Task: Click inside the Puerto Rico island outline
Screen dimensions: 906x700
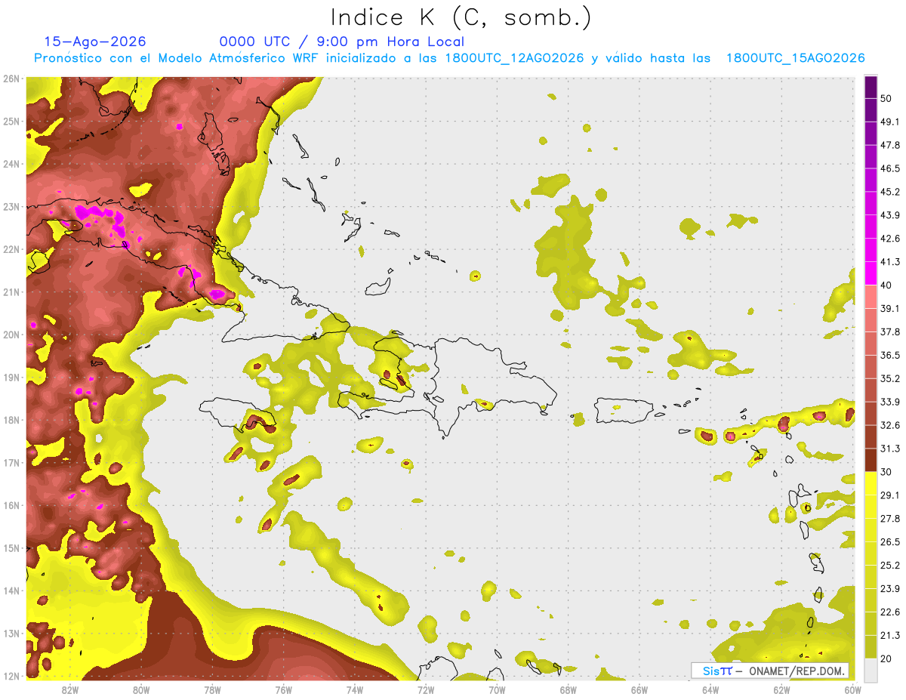Action: pyautogui.click(x=623, y=411)
